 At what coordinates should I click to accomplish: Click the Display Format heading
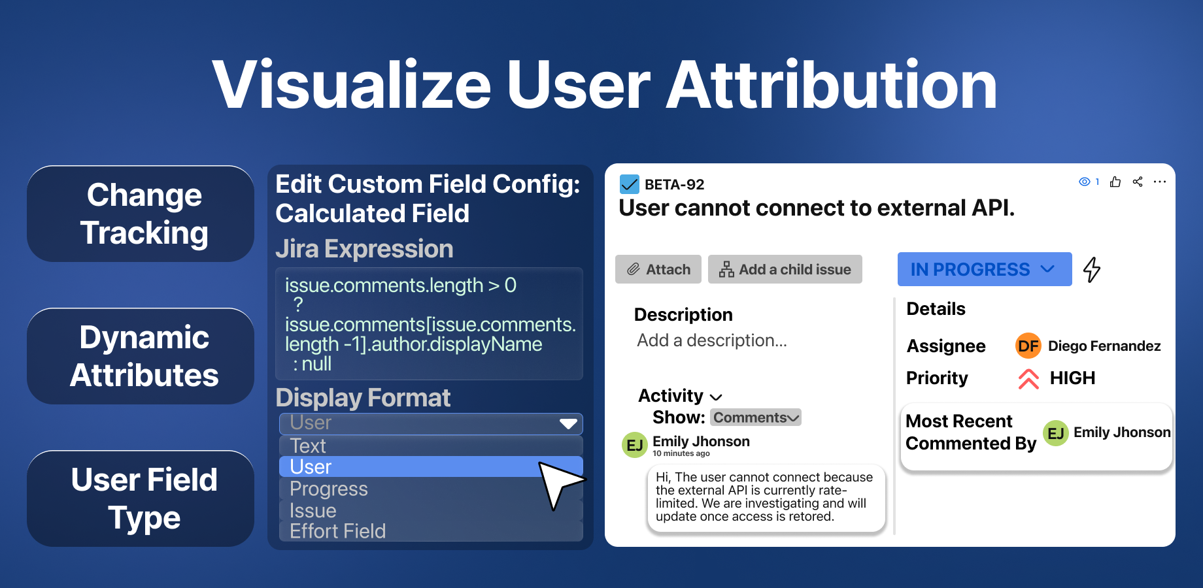[363, 398]
